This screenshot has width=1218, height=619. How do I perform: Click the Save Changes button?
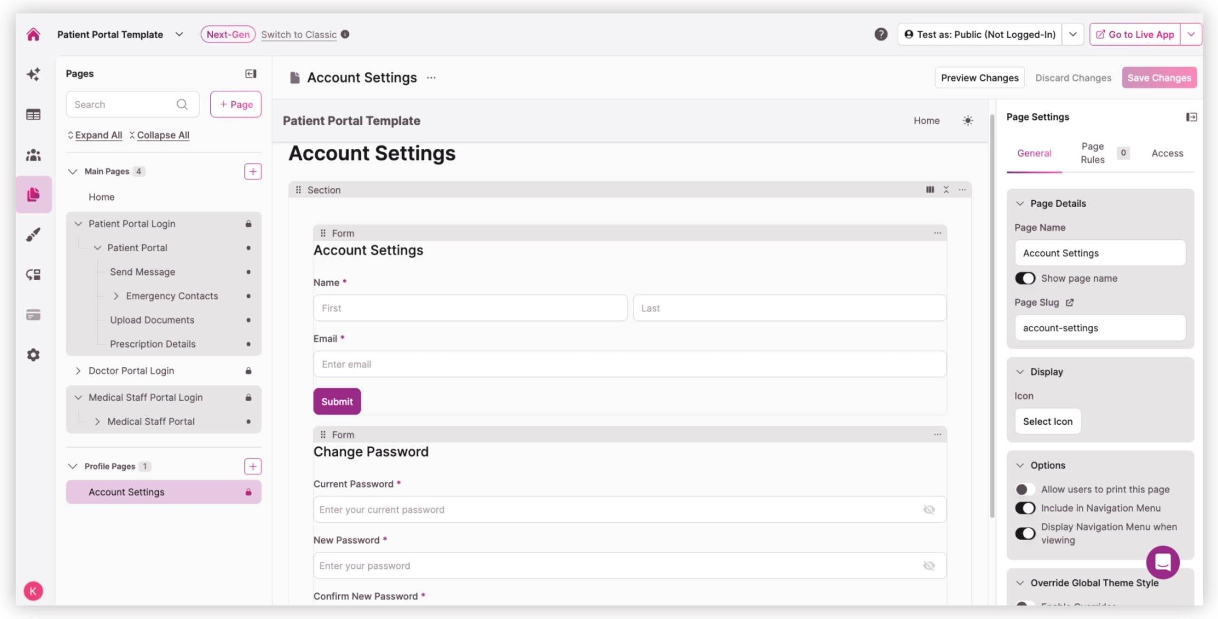(x=1159, y=78)
